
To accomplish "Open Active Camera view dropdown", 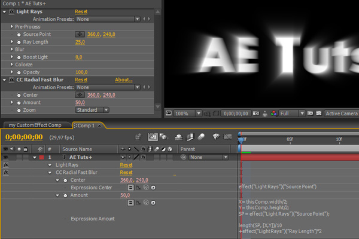I will click(342, 114).
